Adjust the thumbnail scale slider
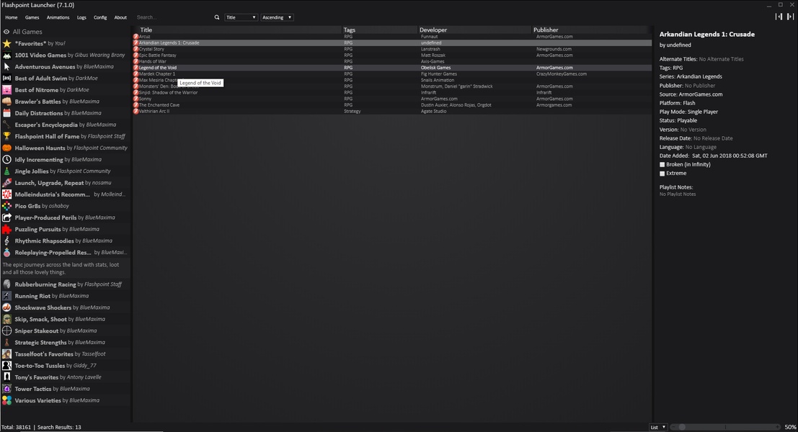798x432 pixels. pyautogui.click(x=725, y=428)
